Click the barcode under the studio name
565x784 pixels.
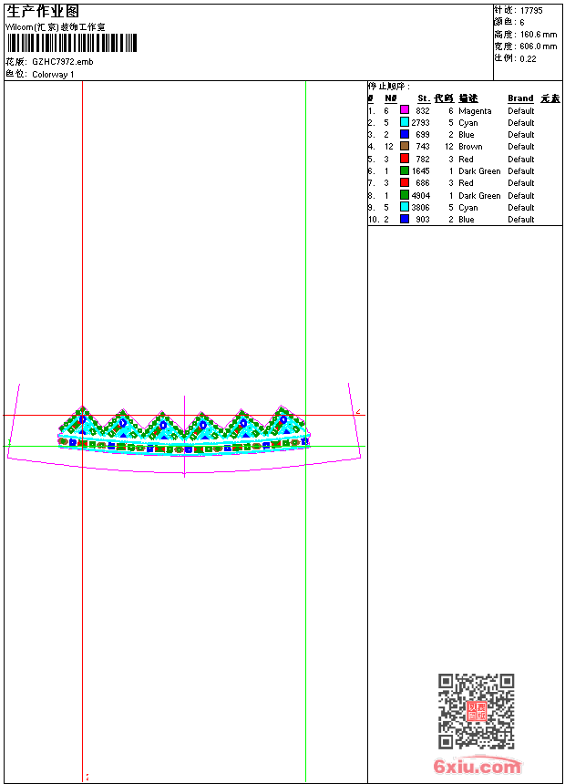click(x=71, y=43)
